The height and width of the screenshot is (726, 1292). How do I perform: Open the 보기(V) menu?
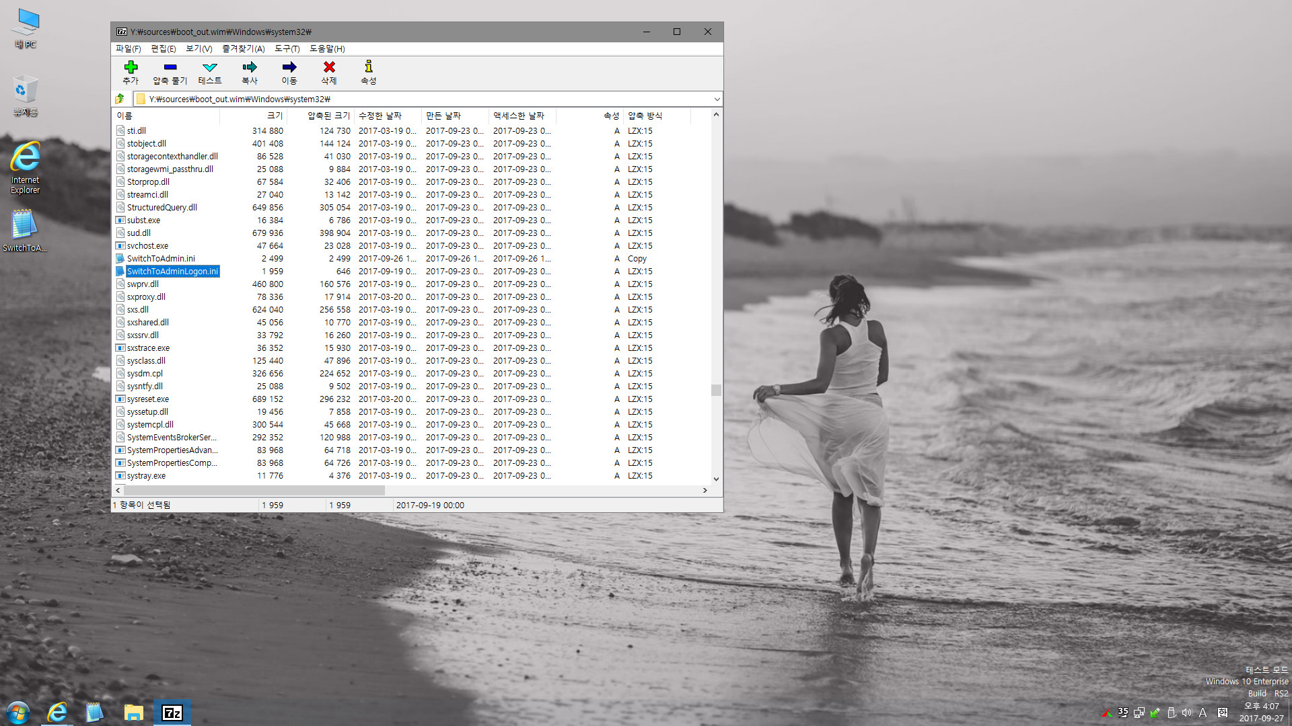click(x=199, y=48)
